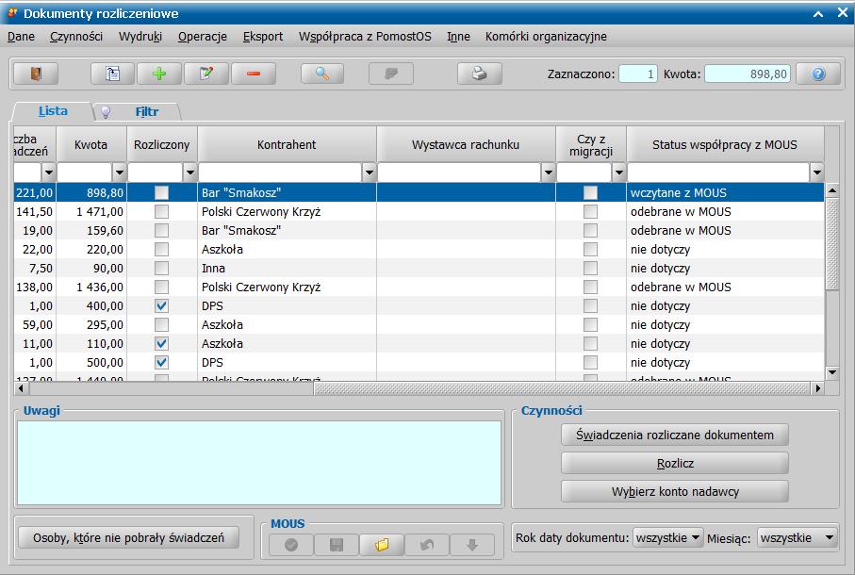This screenshot has width=855, height=575.
Task: Open help with blue question icon
Action: point(818,74)
